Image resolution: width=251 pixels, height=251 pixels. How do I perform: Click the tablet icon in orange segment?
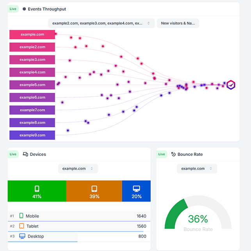tap(94, 189)
